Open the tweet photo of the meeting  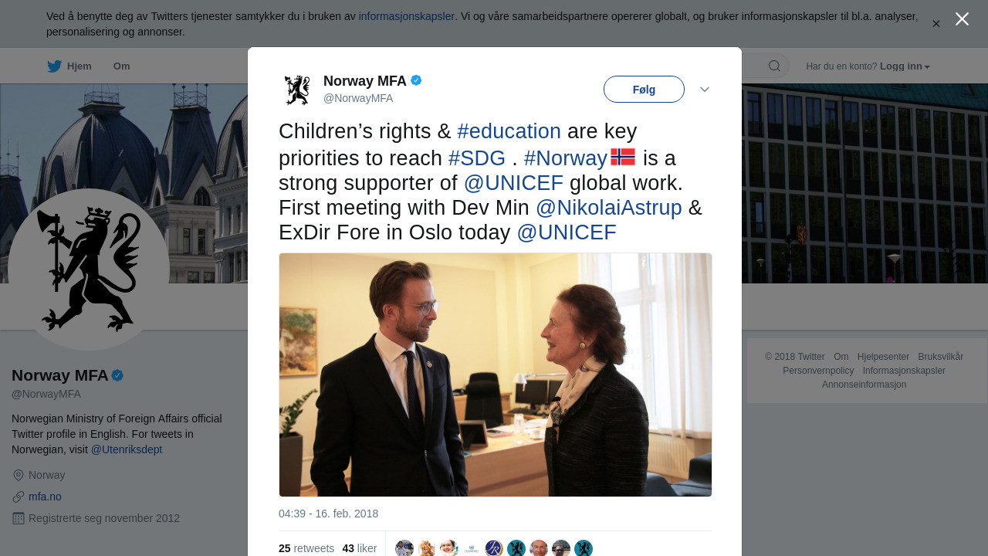(495, 375)
